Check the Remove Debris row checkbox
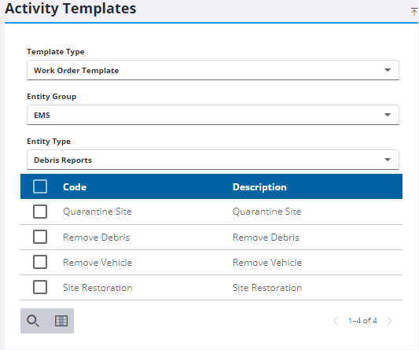The height and width of the screenshot is (350, 419). (x=40, y=237)
